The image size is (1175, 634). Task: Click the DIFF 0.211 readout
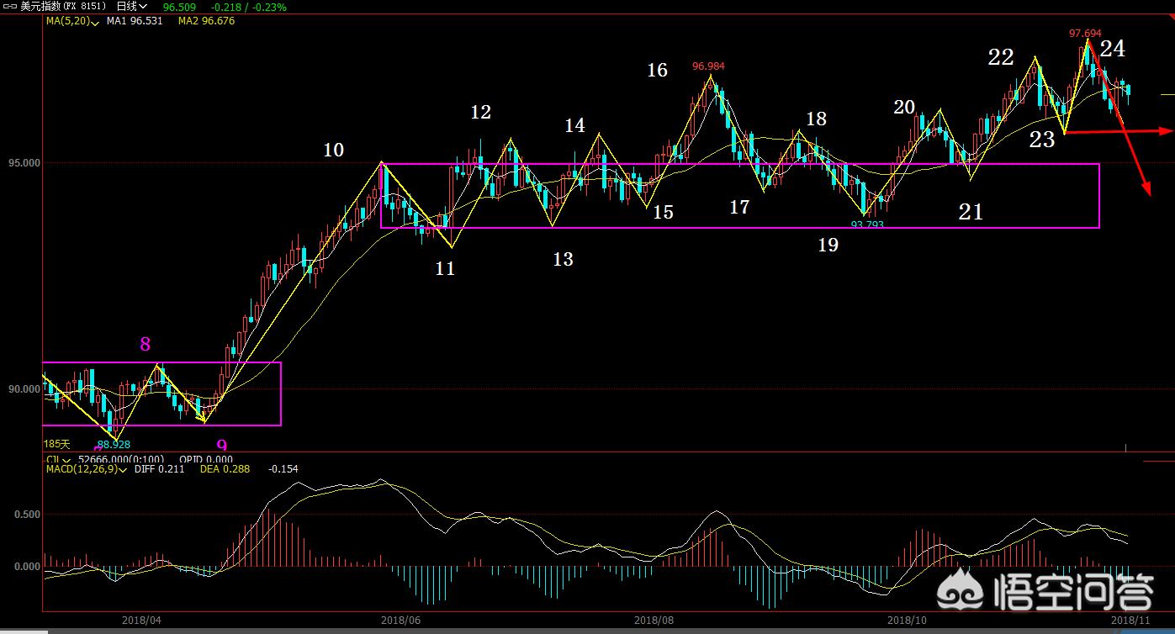tap(160, 469)
